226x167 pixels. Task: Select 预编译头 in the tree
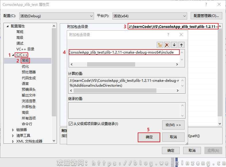[x=29, y=89]
